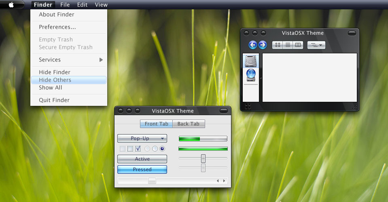Screen dimensions: 388x202
Task: Click the fully green progress bar
Action: tap(203, 149)
